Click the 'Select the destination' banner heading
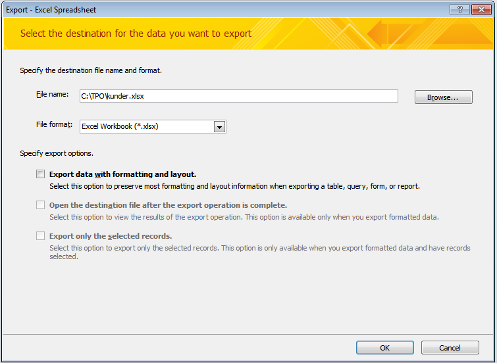497x363 pixels. [136, 34]
